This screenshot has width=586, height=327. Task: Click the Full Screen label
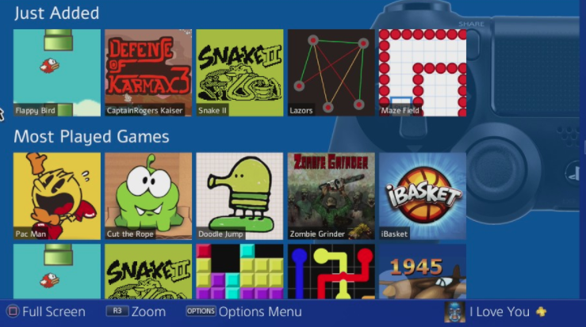tap(54, 312)
